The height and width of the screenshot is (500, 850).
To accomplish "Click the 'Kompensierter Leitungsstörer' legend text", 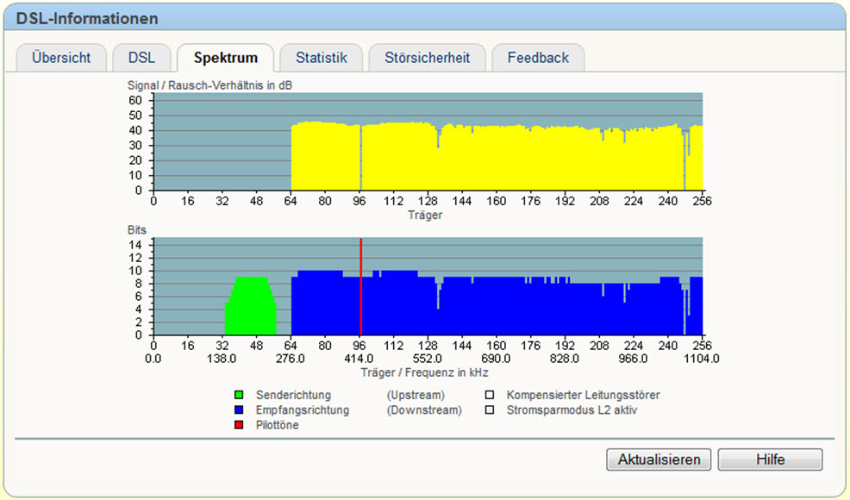I will (584, 395).
